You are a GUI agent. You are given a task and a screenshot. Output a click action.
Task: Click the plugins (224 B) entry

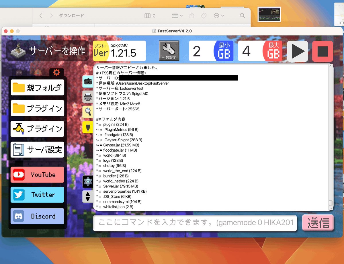coord(112,124)
